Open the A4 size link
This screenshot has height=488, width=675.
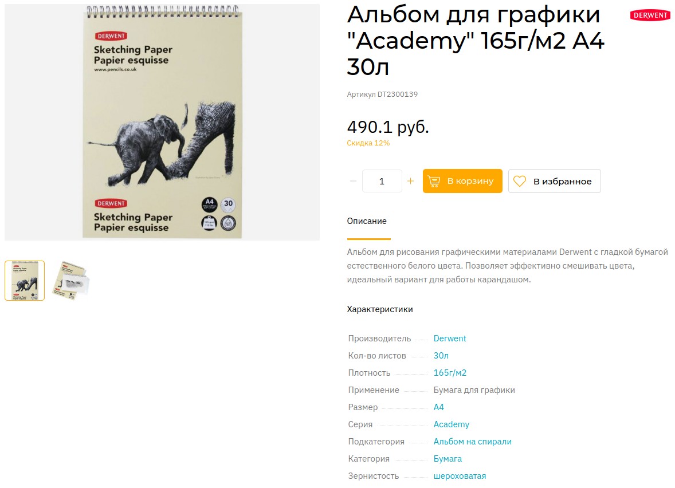coord(438,408)
